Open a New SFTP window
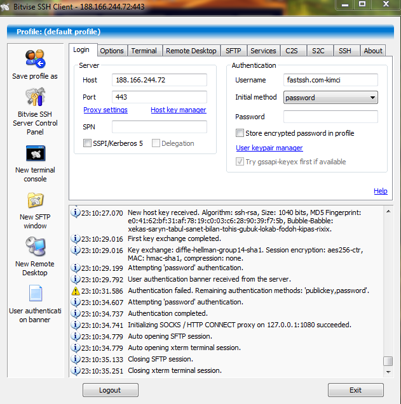 pos(36,200)
